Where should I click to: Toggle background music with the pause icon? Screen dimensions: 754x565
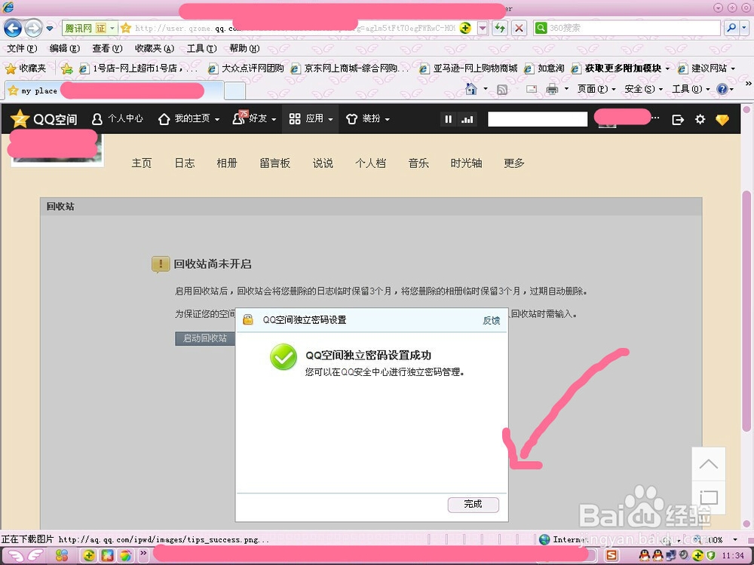(448, 118)
